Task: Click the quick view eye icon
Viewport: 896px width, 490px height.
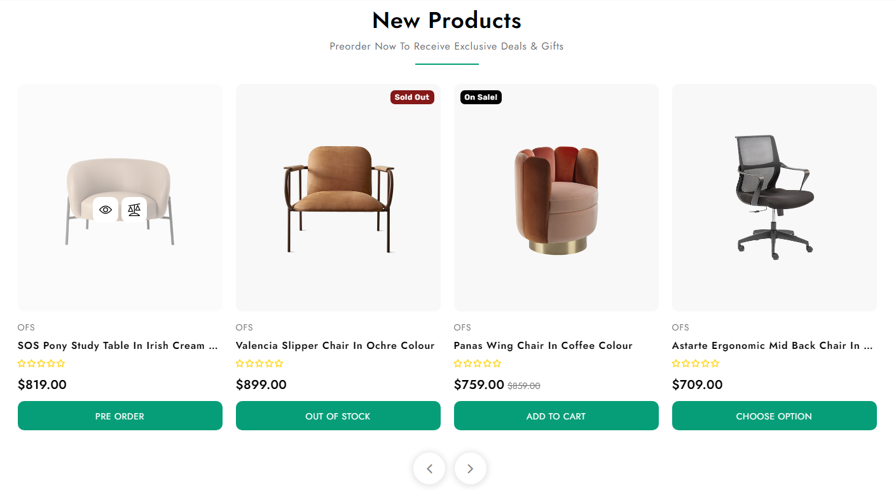Action: point(106,210)
